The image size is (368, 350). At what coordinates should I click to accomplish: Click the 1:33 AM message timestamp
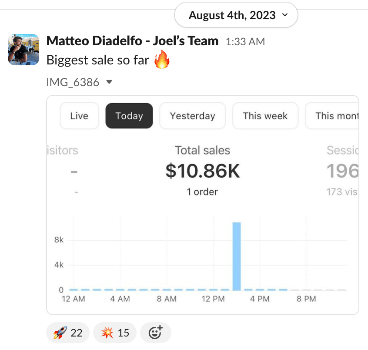(245, 42)
